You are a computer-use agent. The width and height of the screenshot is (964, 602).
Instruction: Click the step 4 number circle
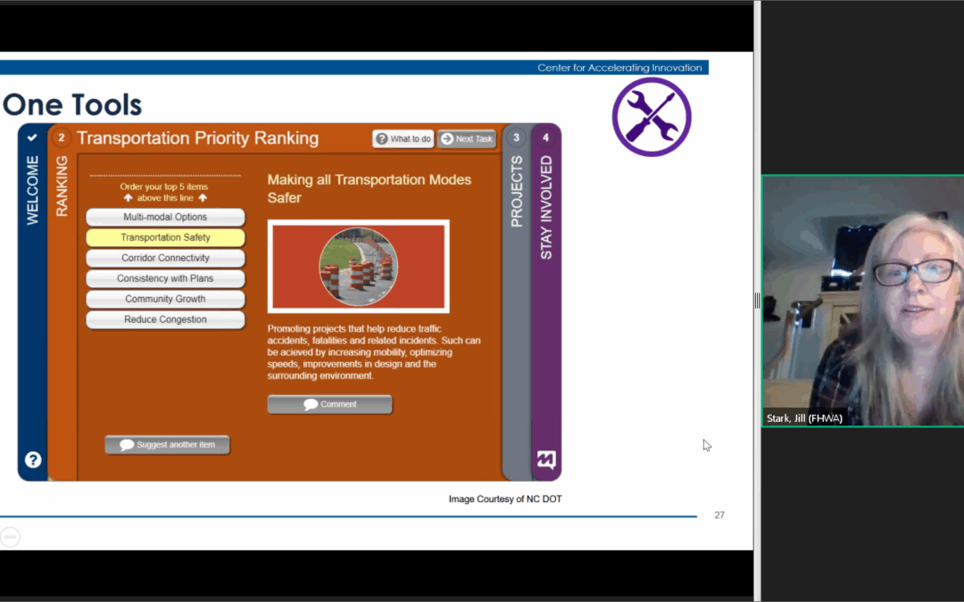coord(545,137)
